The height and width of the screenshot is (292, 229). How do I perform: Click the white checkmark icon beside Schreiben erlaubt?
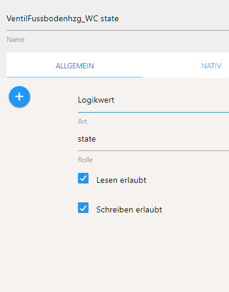83,208
